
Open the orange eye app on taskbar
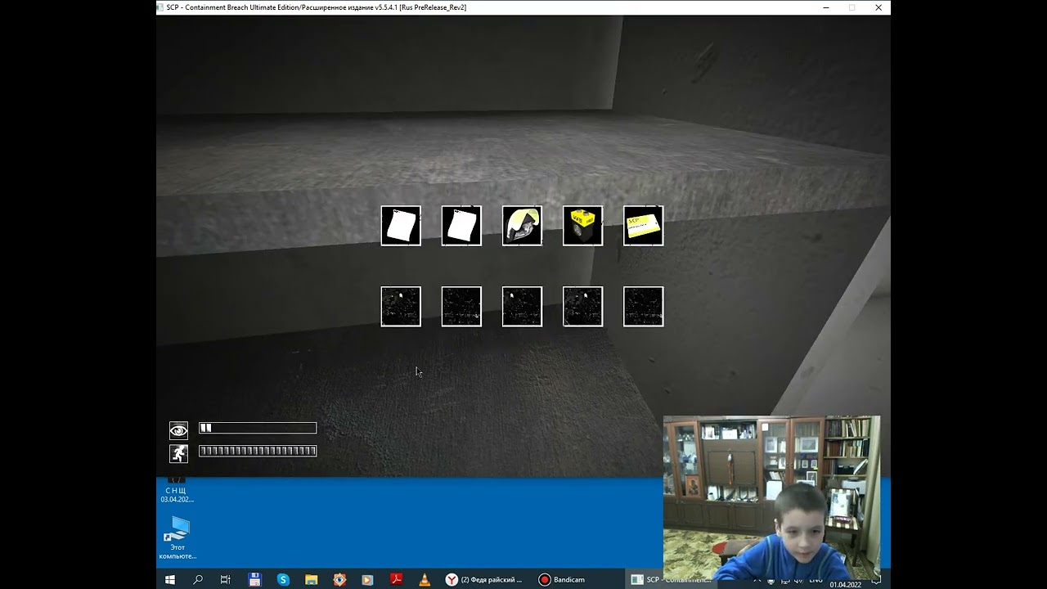[x=339, y=579]
